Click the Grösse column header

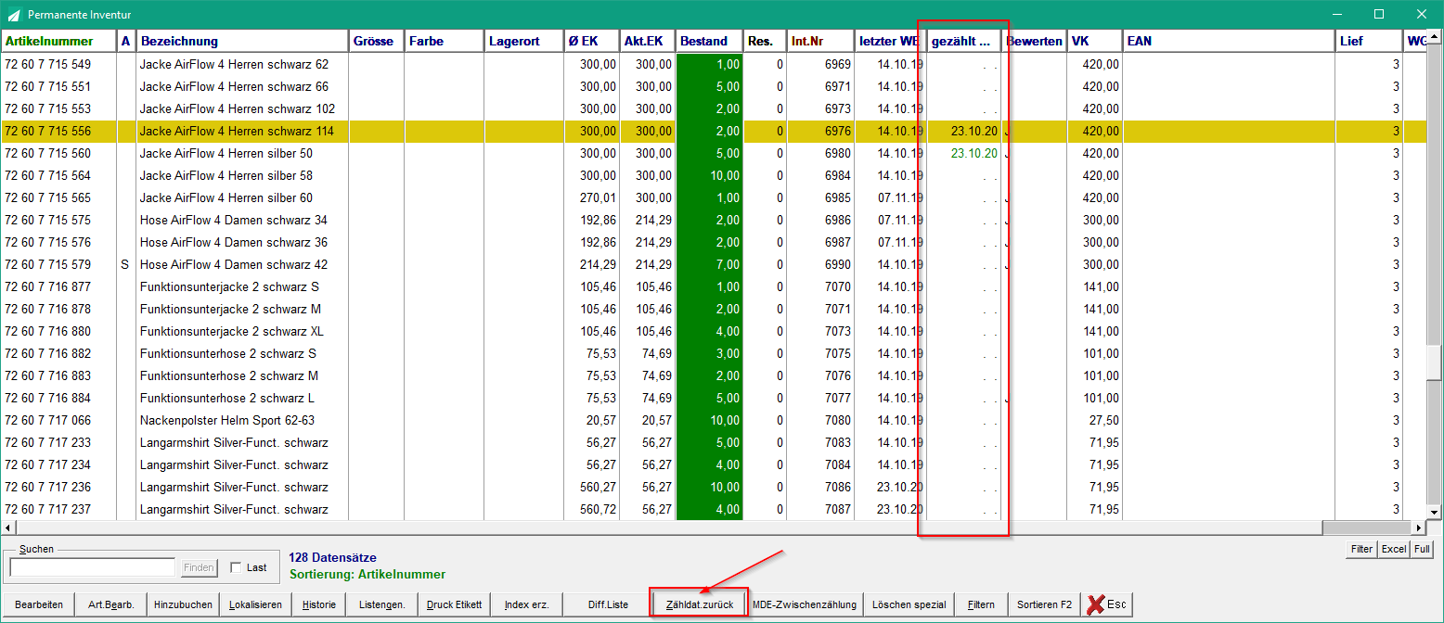click(x=377, y=41)
